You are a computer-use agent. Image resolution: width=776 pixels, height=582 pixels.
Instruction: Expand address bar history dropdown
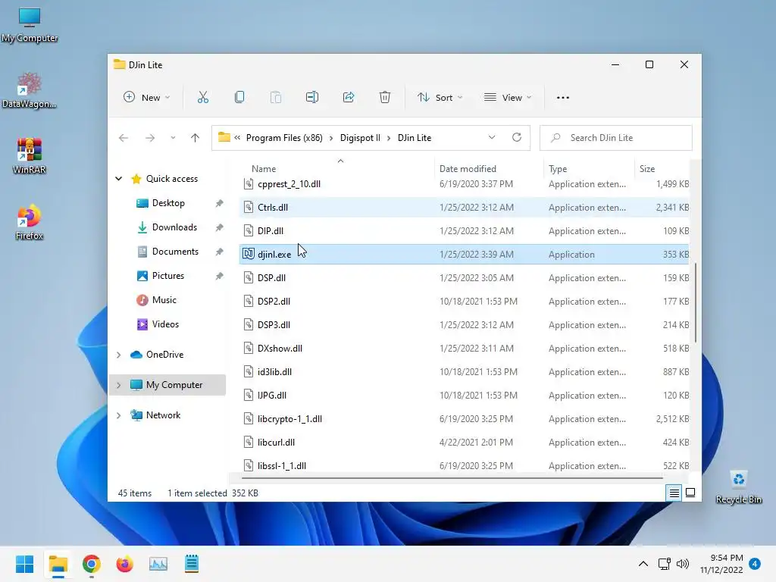tap(491, 138)
